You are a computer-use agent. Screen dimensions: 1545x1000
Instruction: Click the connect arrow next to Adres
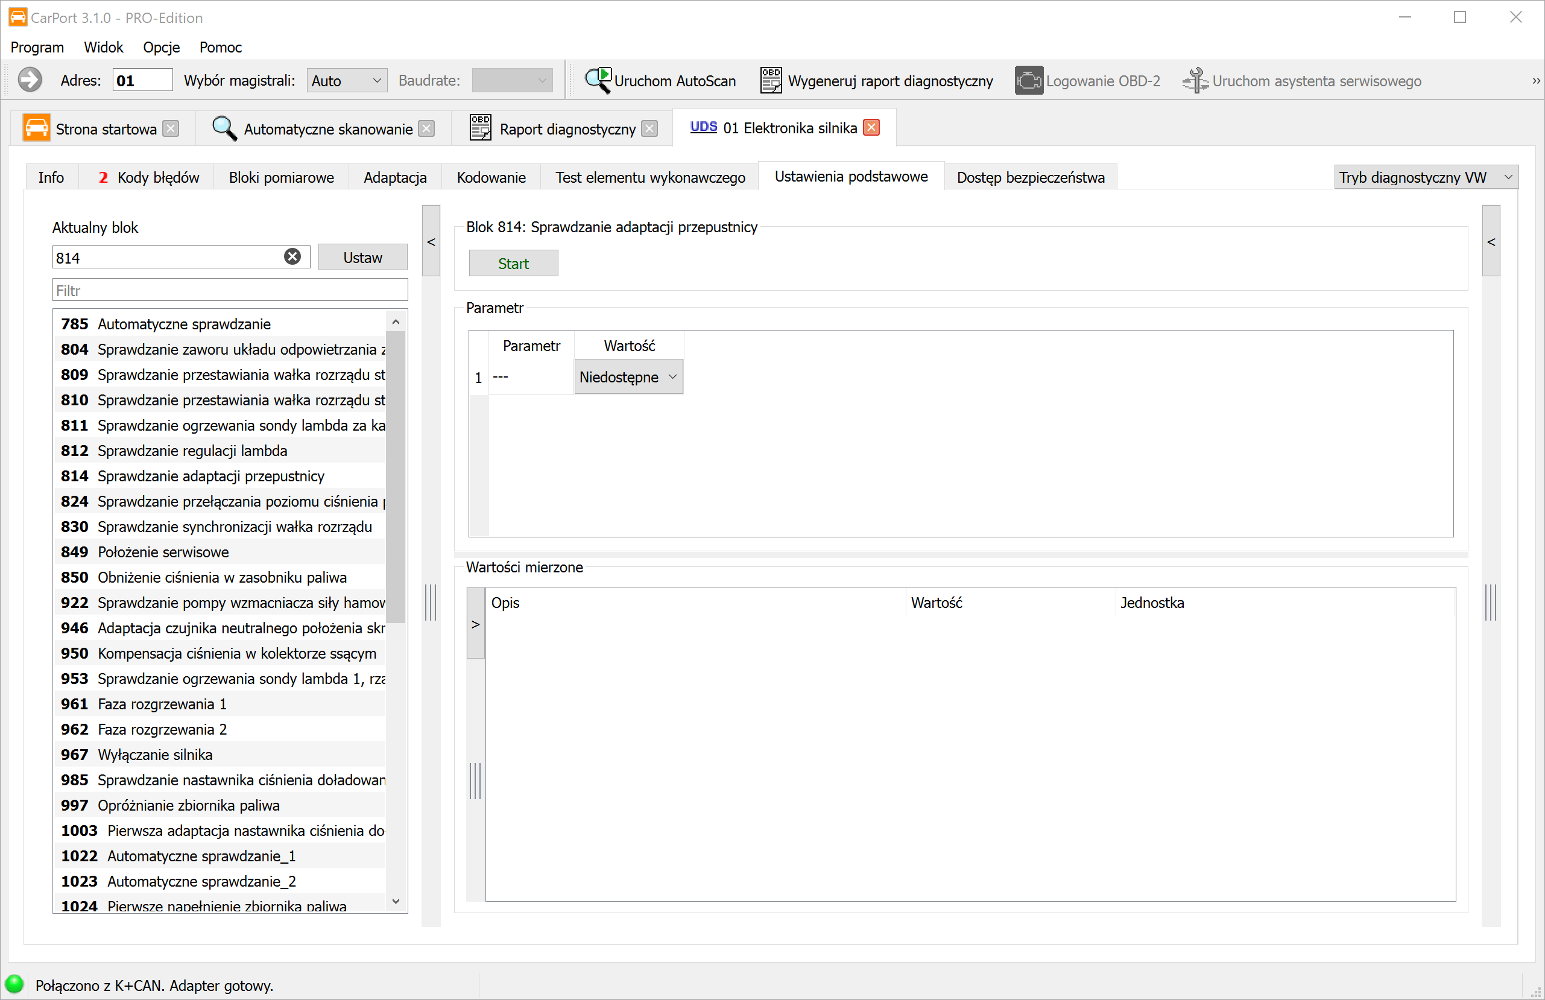(x=30, y=81)
